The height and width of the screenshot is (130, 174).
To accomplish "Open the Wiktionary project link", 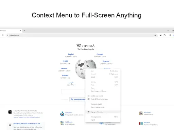I will pos(147,112).
